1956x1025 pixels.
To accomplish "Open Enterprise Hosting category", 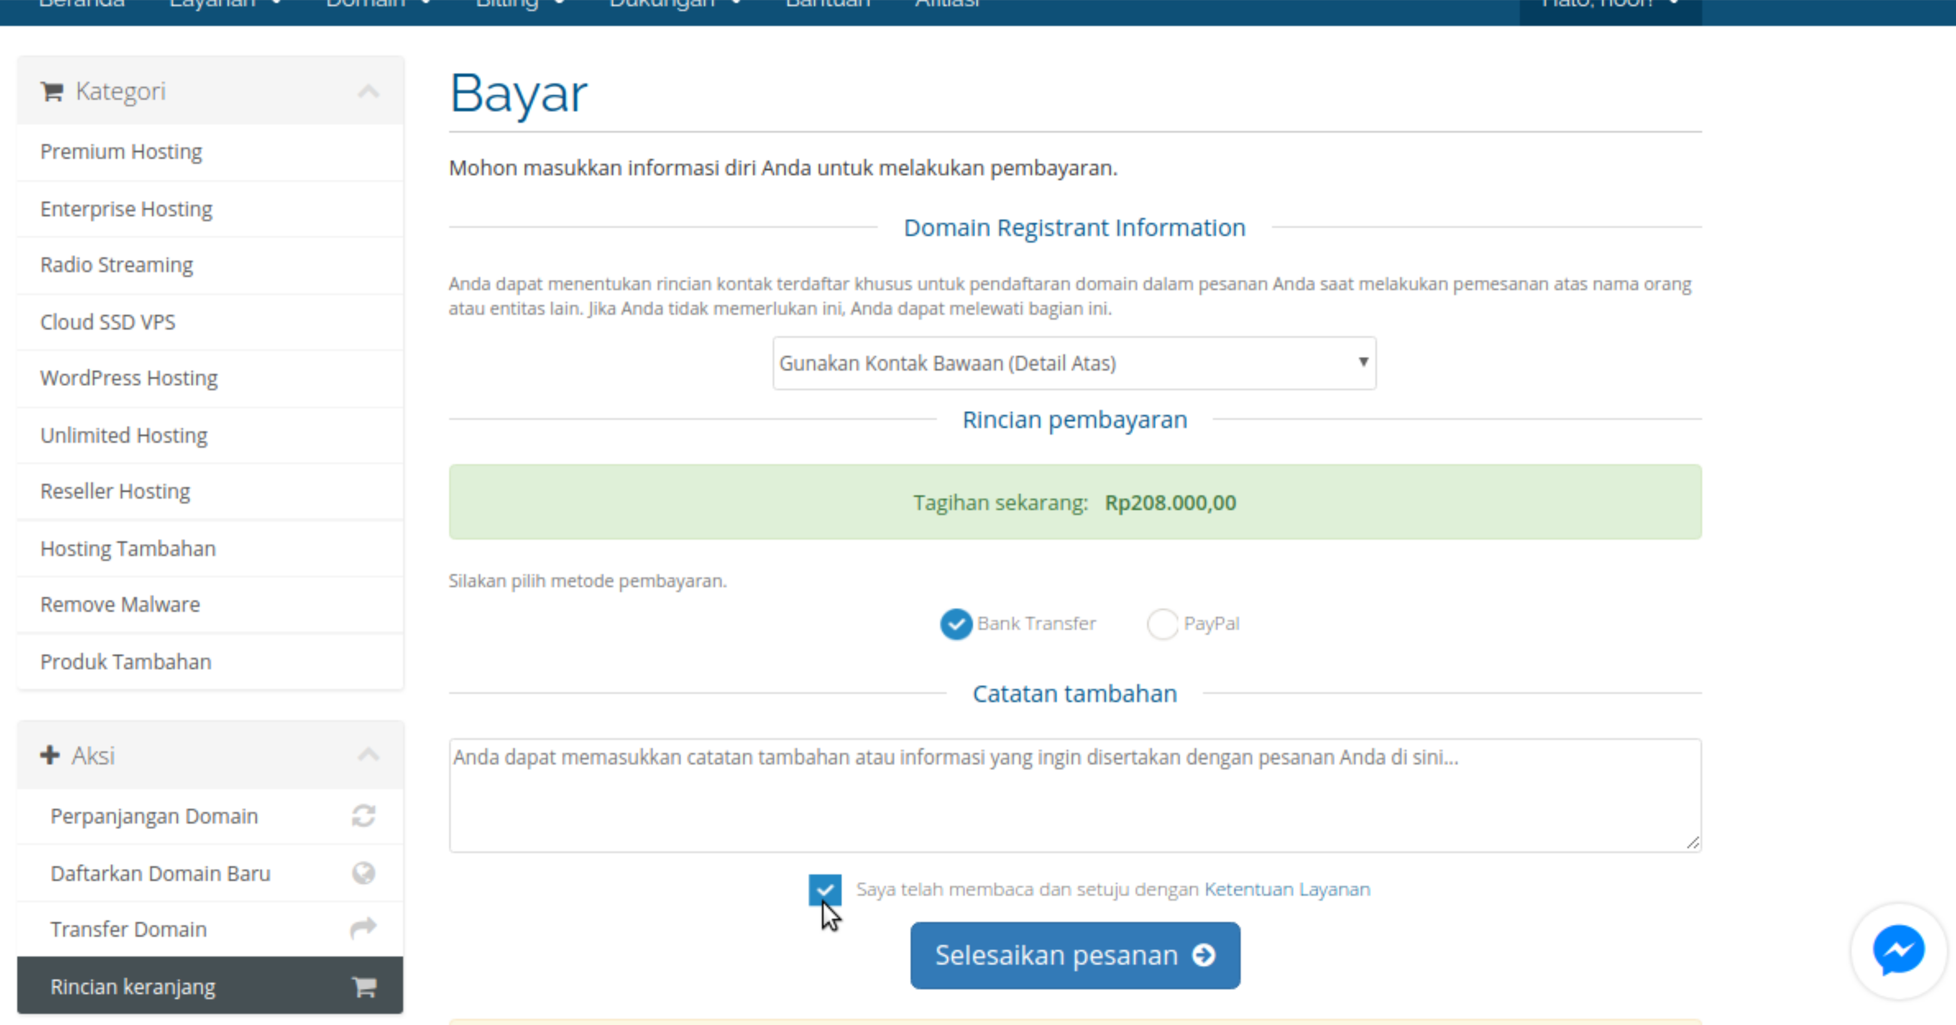I will click(210, 209).
